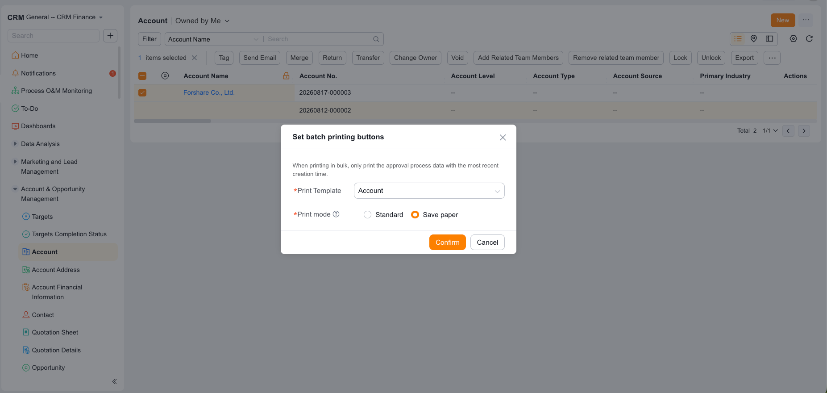This screenshot has width=827, height=393.
Task: Confirm the batch printing settings
Action: pos(447,242)
